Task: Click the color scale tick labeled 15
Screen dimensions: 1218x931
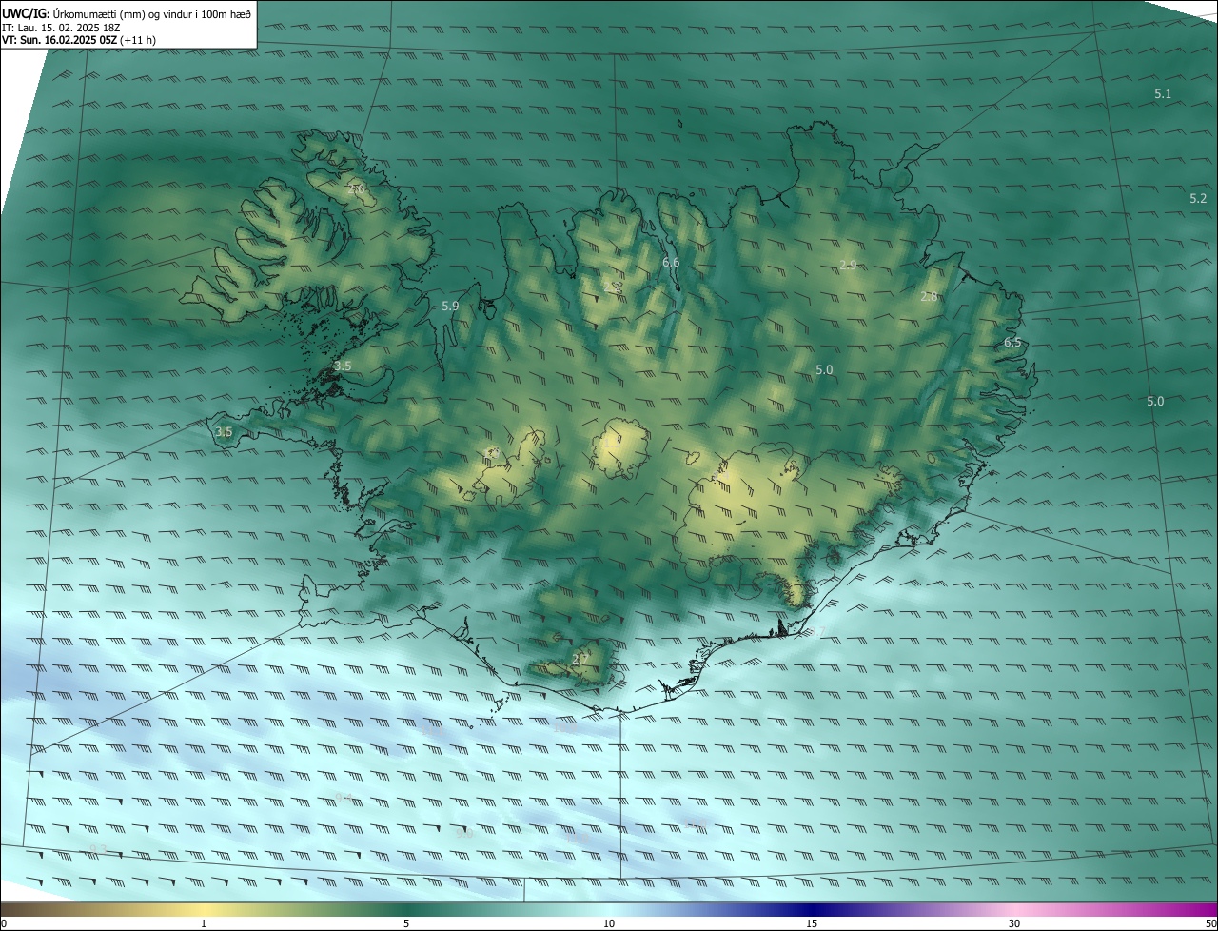Action: coord(812,923)
